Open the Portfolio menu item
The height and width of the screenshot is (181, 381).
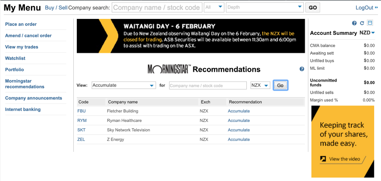(14, 70)
